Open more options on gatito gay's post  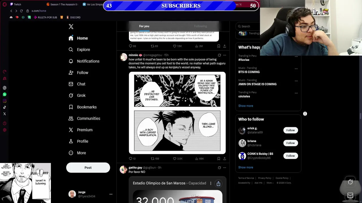[x=225, y=167]
